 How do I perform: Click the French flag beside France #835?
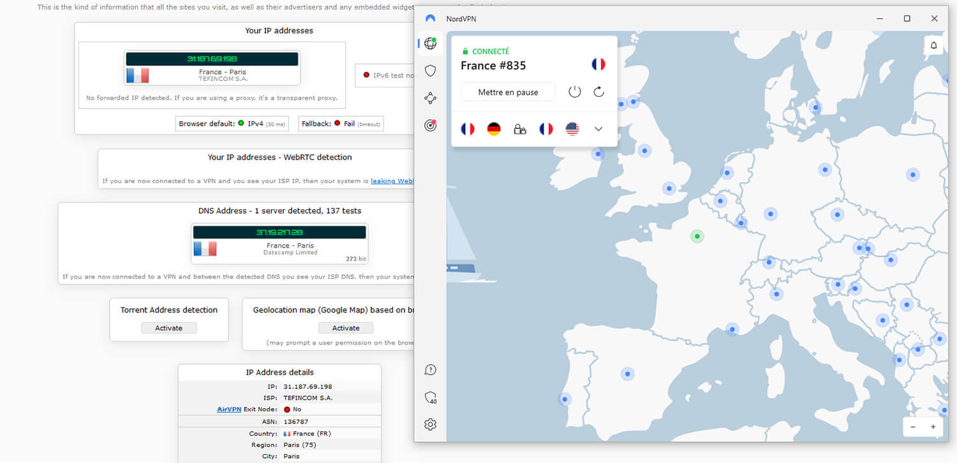click(x=598, y=64)
